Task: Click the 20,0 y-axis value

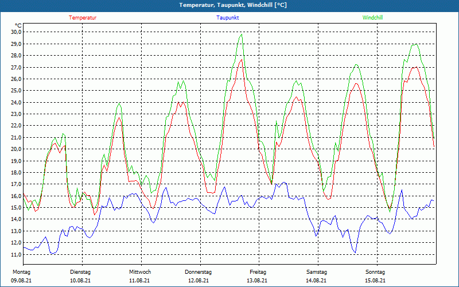Action: (x=17, y=149)
